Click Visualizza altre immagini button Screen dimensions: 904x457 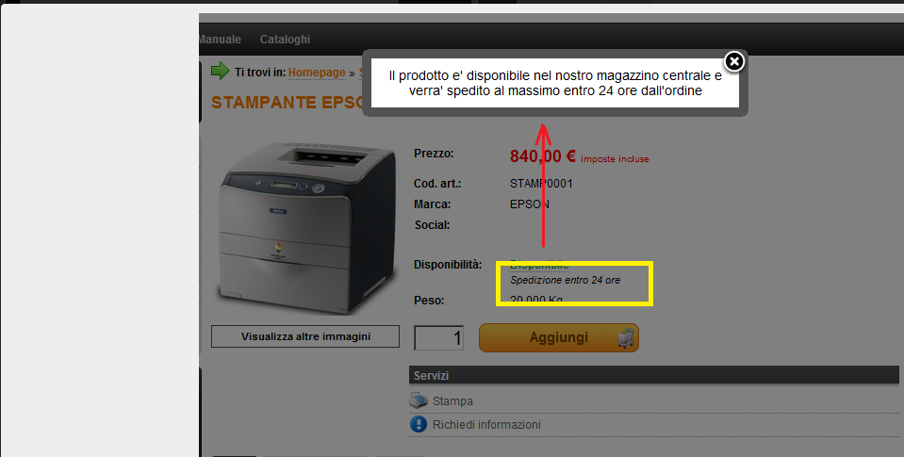(305, 336)
